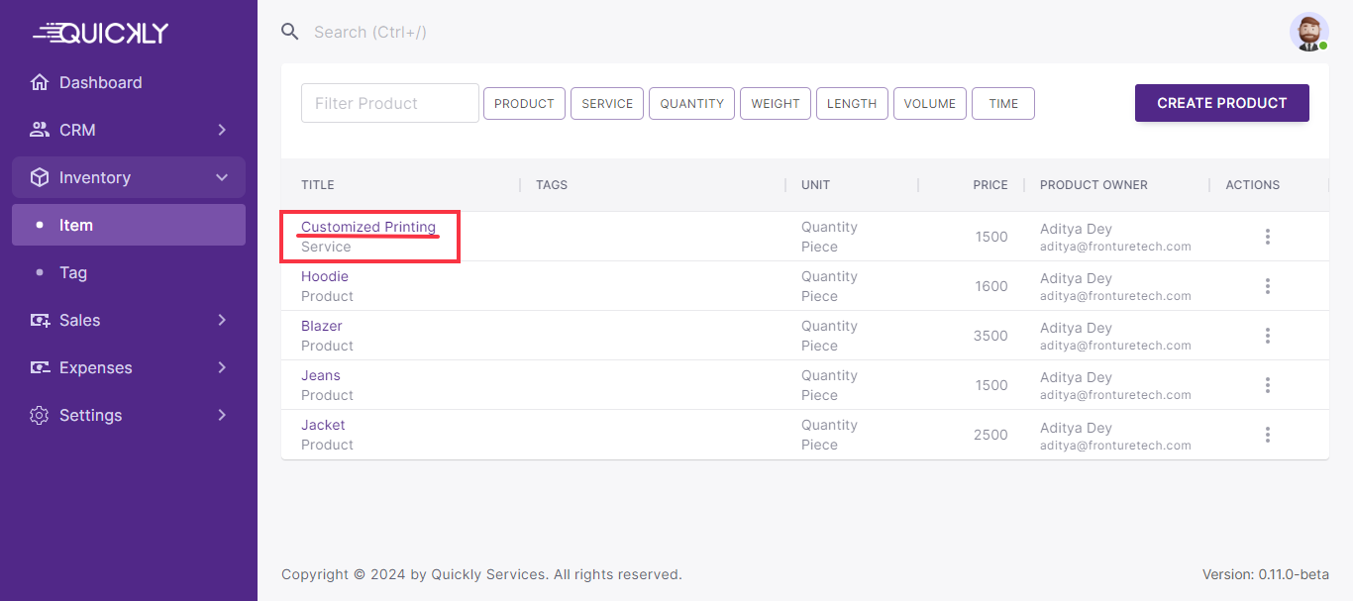Image resolution: width=1353 pixels, height=601 pixels.
Task: Click the search magnifier icon
Action: coord(290,32)
